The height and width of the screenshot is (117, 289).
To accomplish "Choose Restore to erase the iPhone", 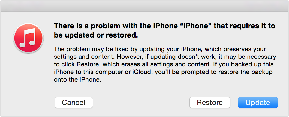I will click(210, 103).
